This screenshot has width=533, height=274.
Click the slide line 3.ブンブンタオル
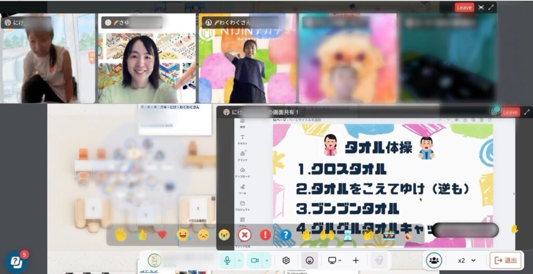click(347, 208)
